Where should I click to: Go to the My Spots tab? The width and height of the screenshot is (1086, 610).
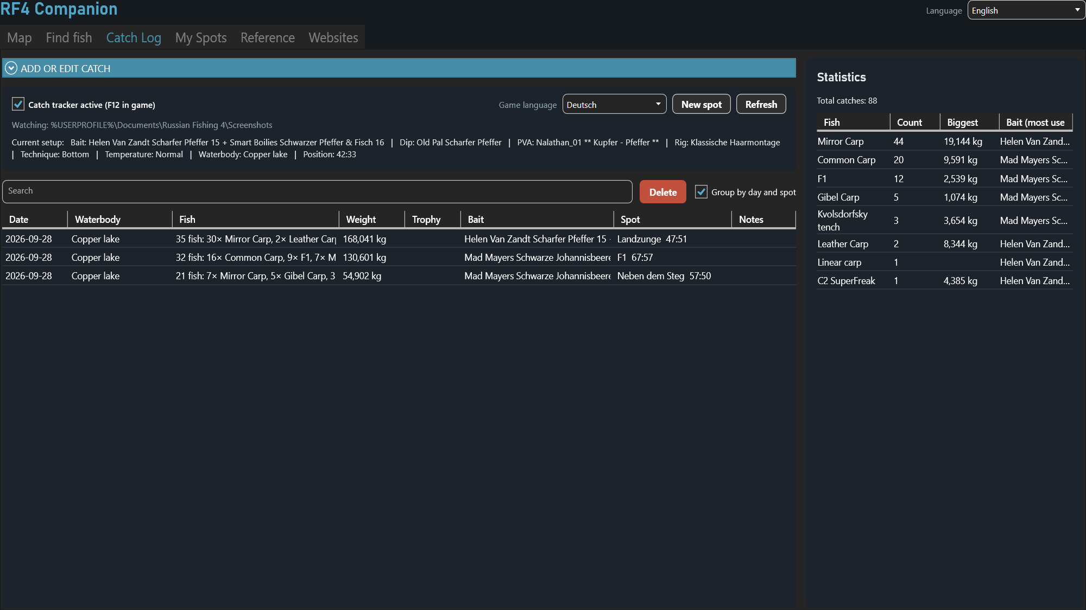coord(201,38)
